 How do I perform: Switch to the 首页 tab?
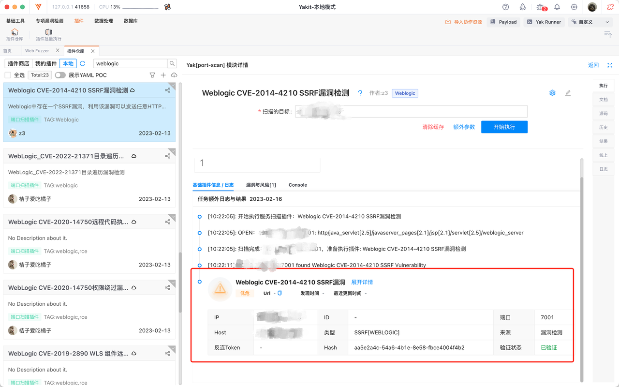click(7, 51)
